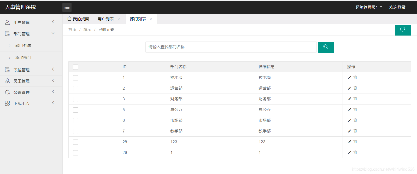Toggle the sidebar with hamburger menu icon
417x174 pixels.
click(x=67, y=7)
